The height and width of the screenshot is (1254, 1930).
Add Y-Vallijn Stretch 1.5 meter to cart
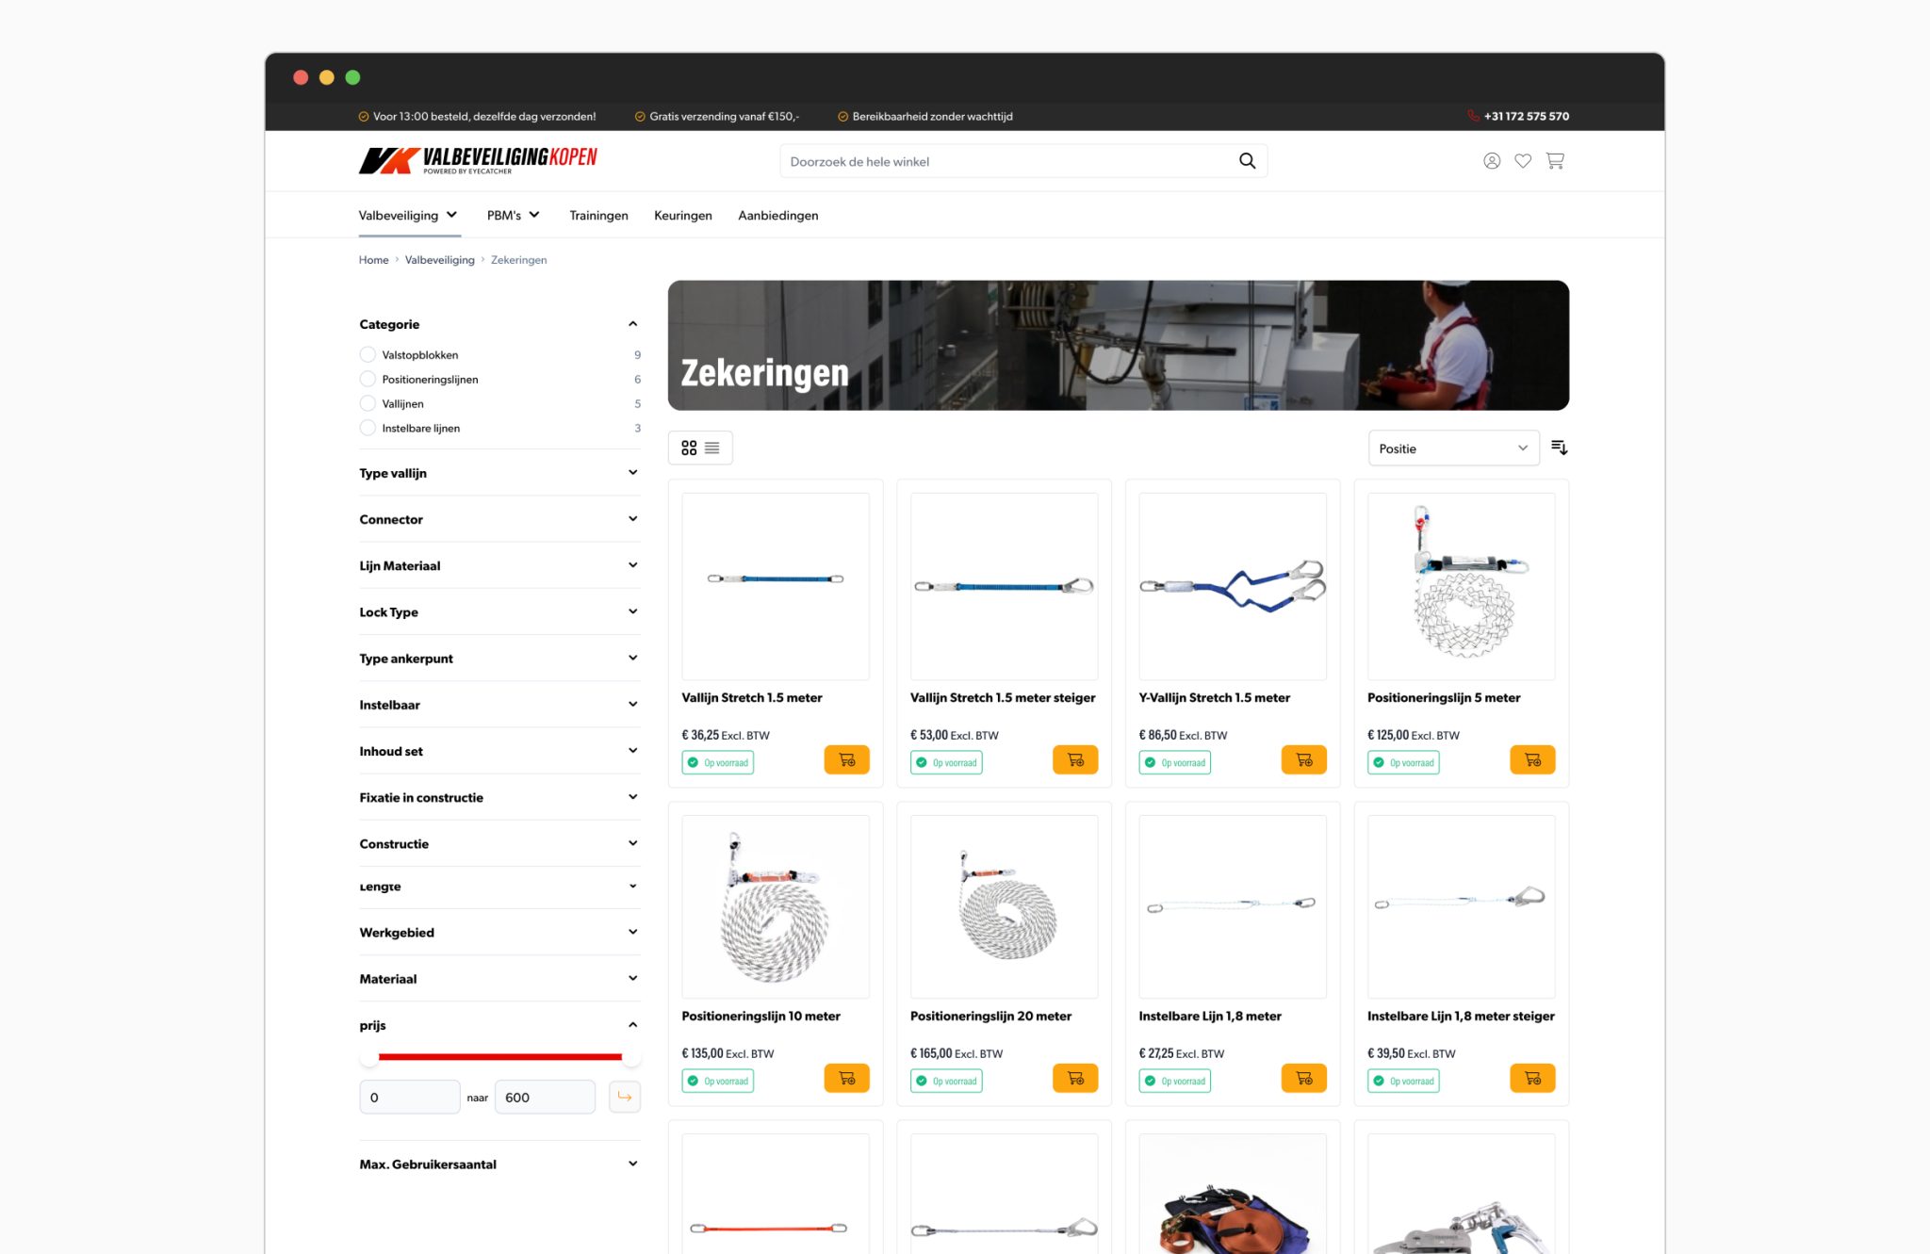pos(1304,760)
